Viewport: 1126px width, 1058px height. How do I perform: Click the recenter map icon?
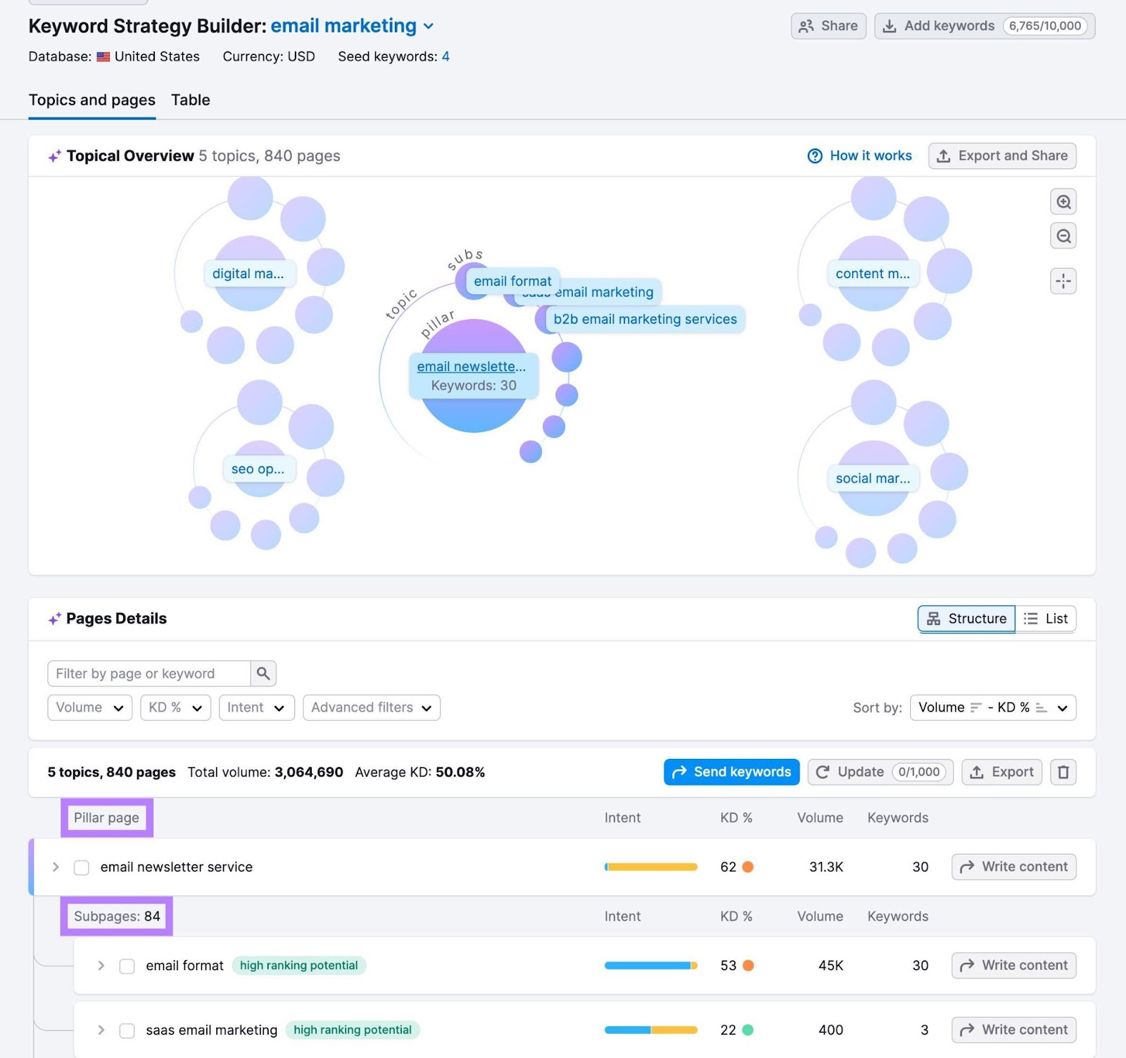[1063, 281]
